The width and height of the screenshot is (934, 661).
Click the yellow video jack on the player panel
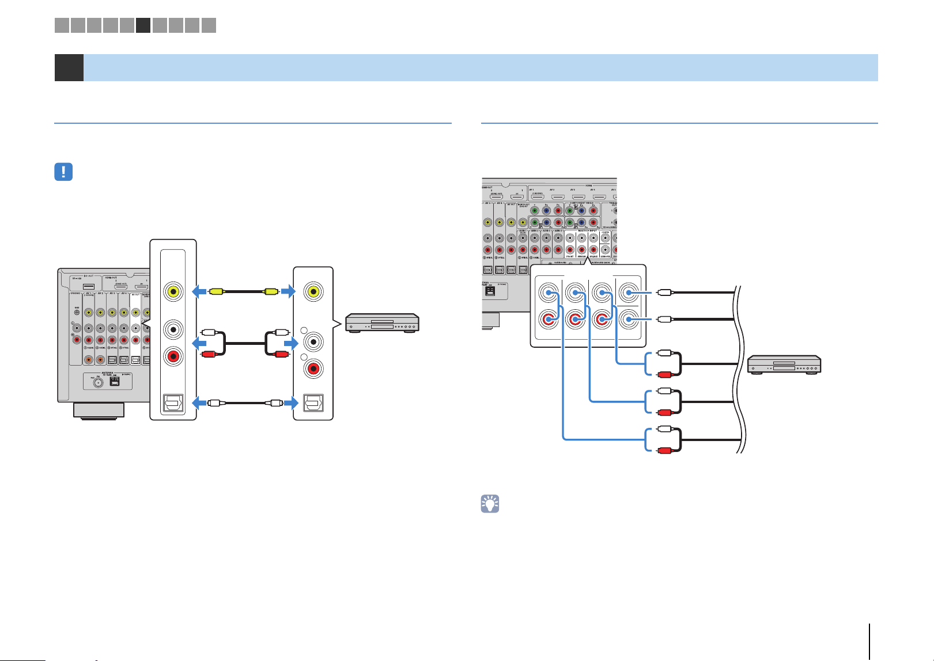pos(313,291)
